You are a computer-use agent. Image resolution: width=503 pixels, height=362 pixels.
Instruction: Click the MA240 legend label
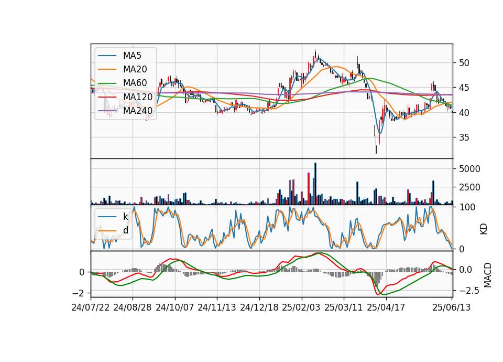138,111
